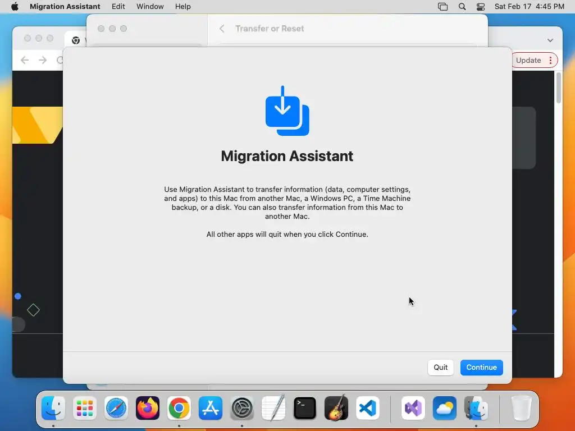The height and width of the screenshot is (431, 575).
Task: Launch Terminal from the Dock
Action: pos(305,408)
